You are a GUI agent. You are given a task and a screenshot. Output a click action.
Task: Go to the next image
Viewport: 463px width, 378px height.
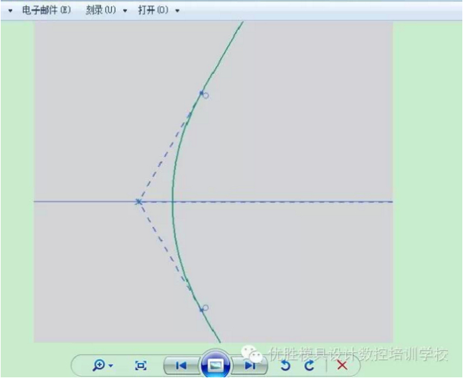pyautogui.click(x=250, y=366)
